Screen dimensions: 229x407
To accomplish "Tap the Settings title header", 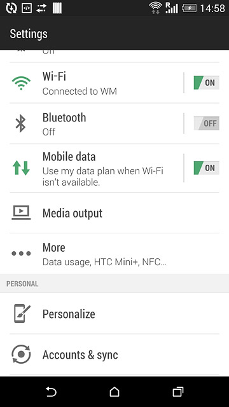I will tap(29, 34).
